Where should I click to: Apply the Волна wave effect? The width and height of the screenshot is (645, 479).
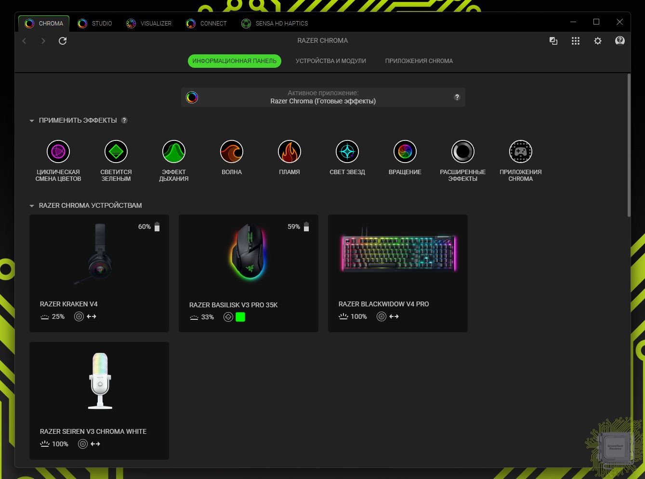(232, 152)
